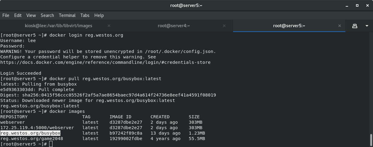Switch to root@server4 tab
The height and width of the screenshot is (147, 373).
(x=174, y=26)
